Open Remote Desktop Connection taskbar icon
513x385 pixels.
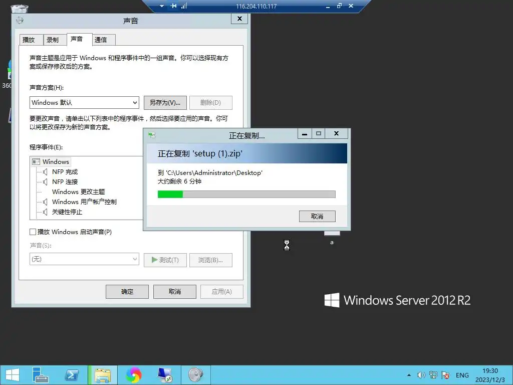[165, 375]
